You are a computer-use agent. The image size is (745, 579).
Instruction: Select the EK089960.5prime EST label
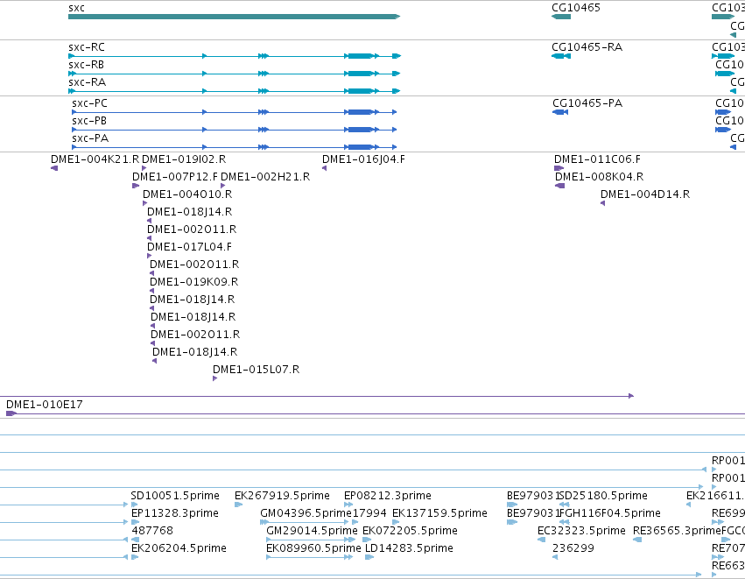[x=313, y=548]
